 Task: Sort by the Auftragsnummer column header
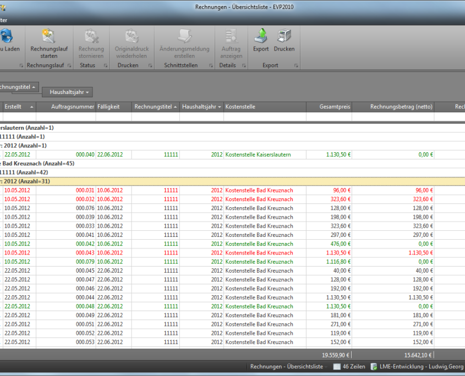(66, 107)
